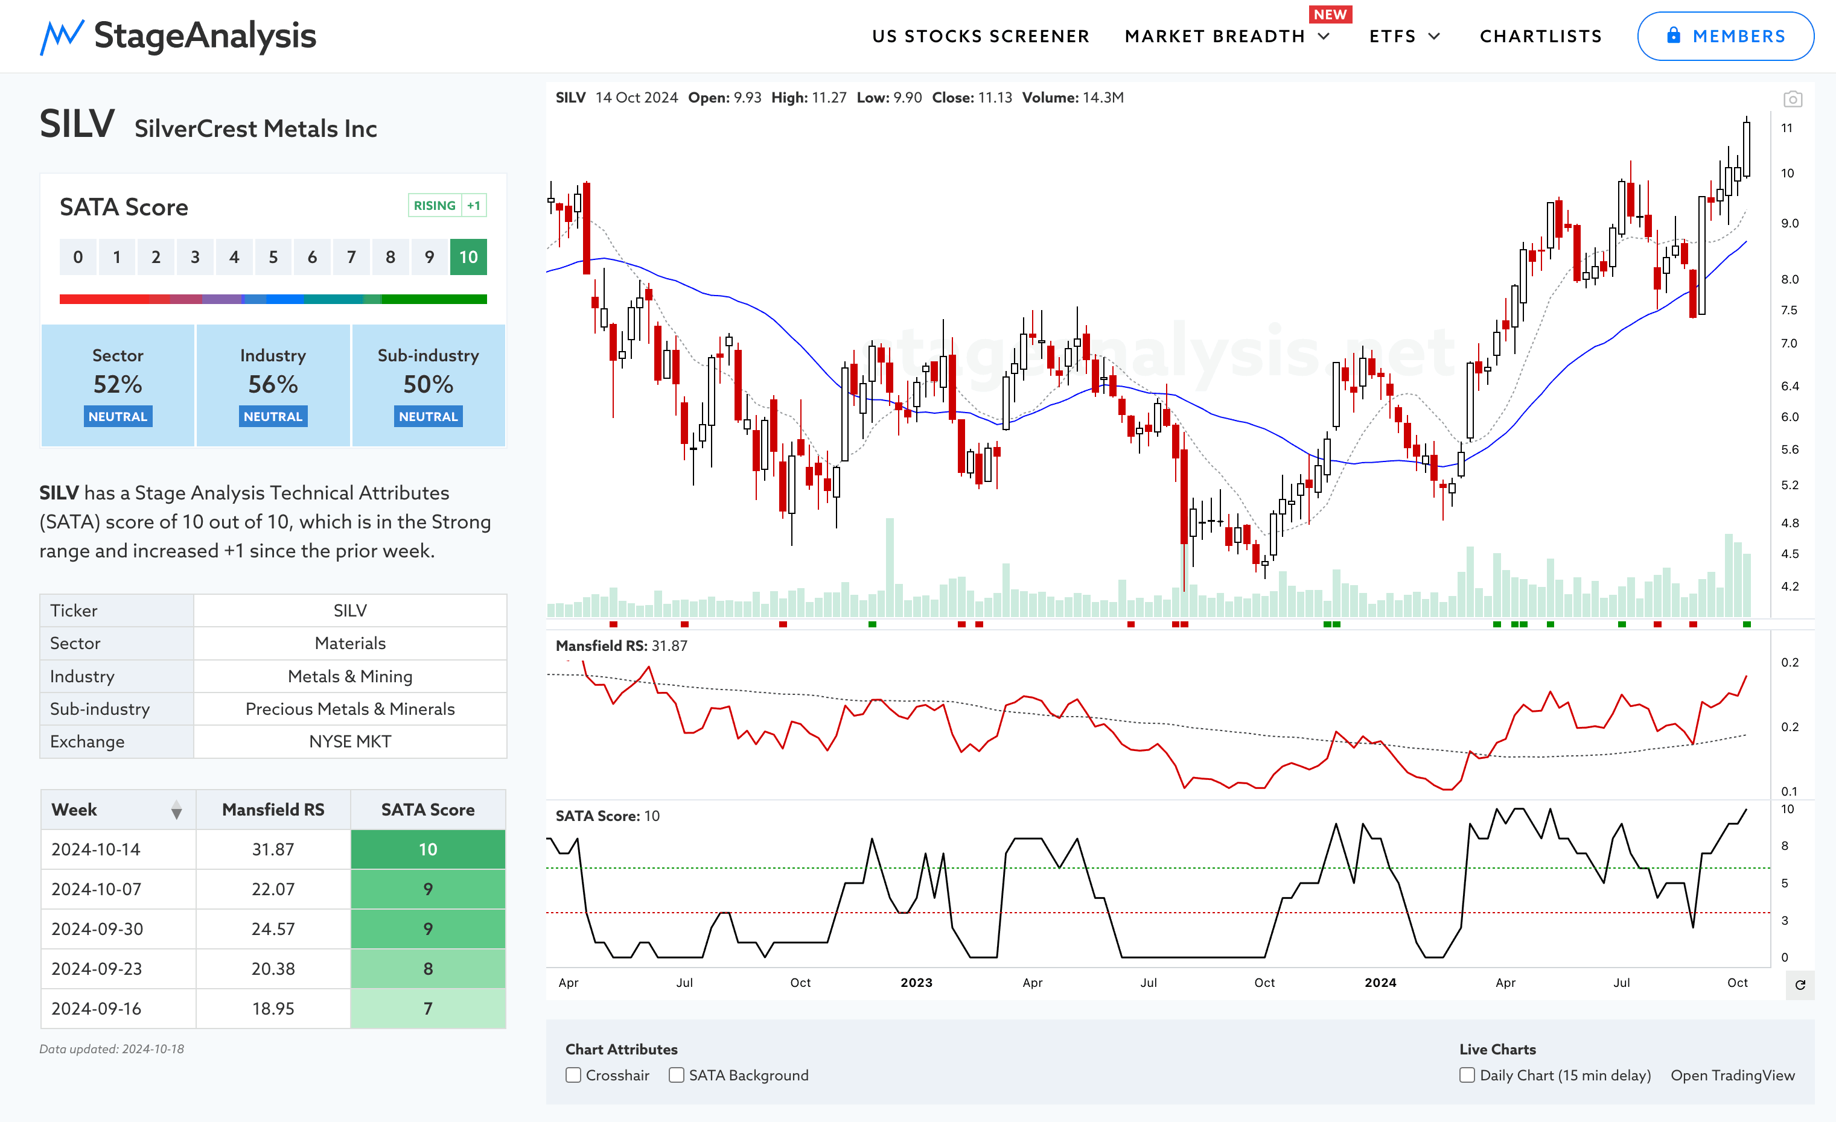1836x1122 pixels.
Task: Click the Volume: 14.3M chart readout
Action: [x=1073, y=98]
